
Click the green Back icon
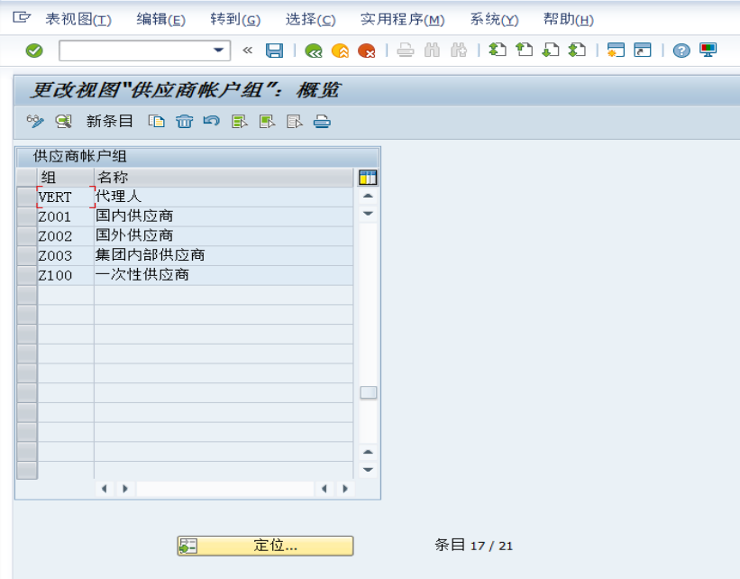click(x=314, y=51)
